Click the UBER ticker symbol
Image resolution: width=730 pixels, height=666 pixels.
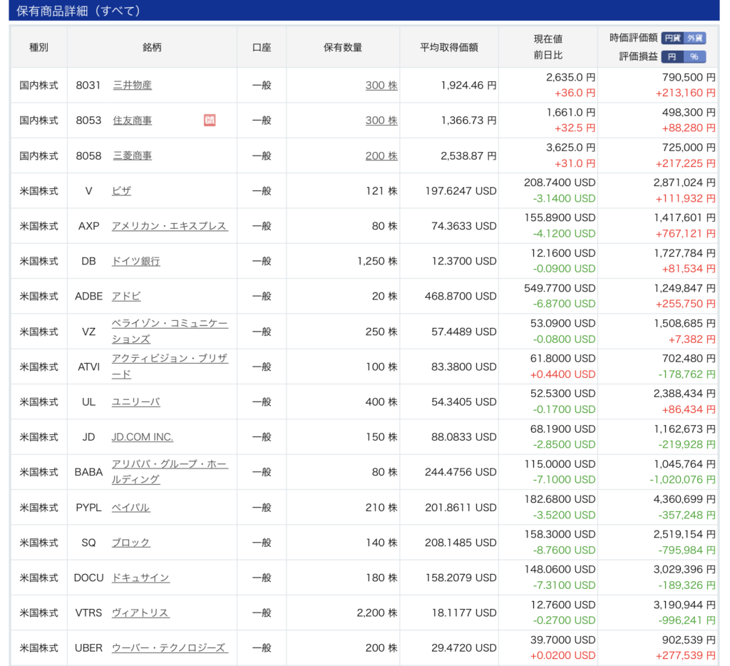click(88, 648)
